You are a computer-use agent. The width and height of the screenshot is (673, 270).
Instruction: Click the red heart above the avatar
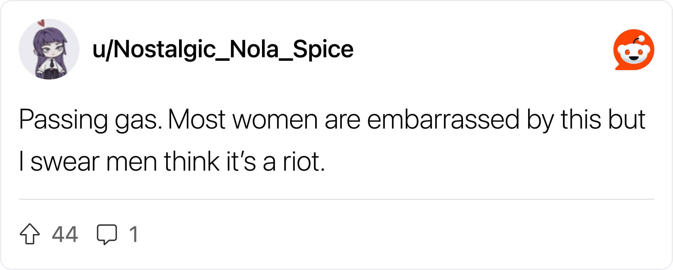42,23
